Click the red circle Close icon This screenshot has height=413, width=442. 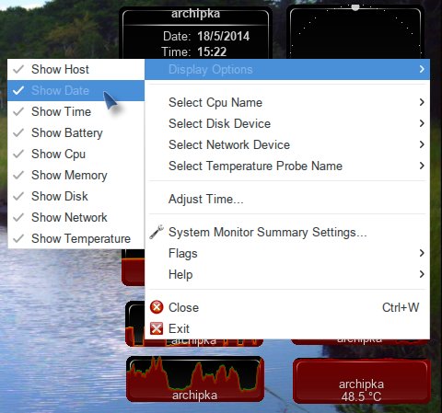[x=157, y=307]
